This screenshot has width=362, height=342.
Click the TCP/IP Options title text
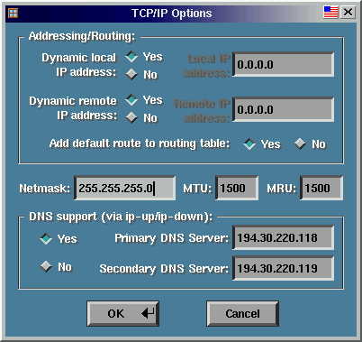click(x=172, y=14)
